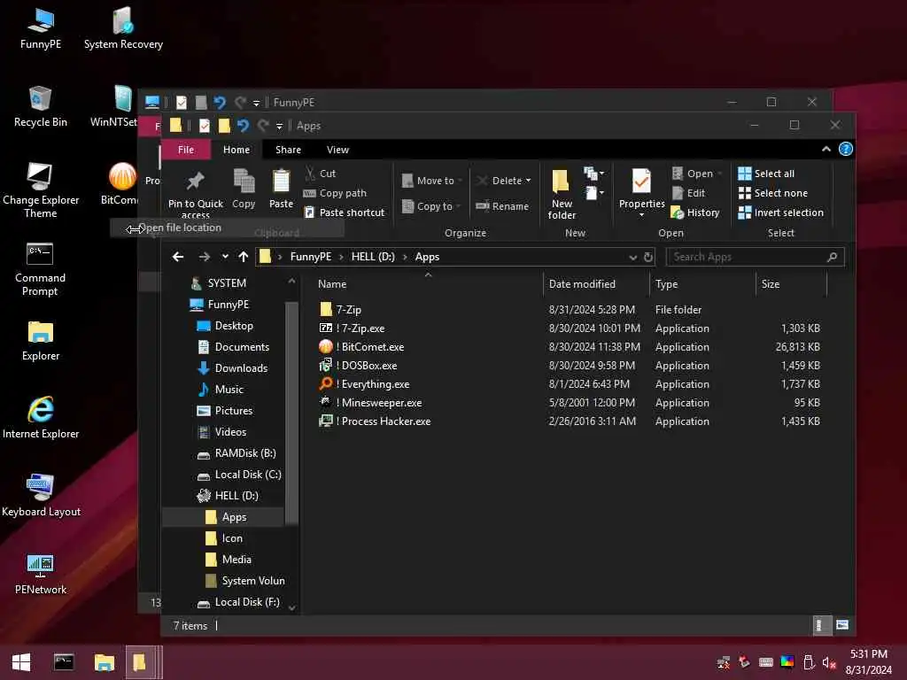Click the Paste ribbon icon
Screen dimensions: 907x680
281,182
